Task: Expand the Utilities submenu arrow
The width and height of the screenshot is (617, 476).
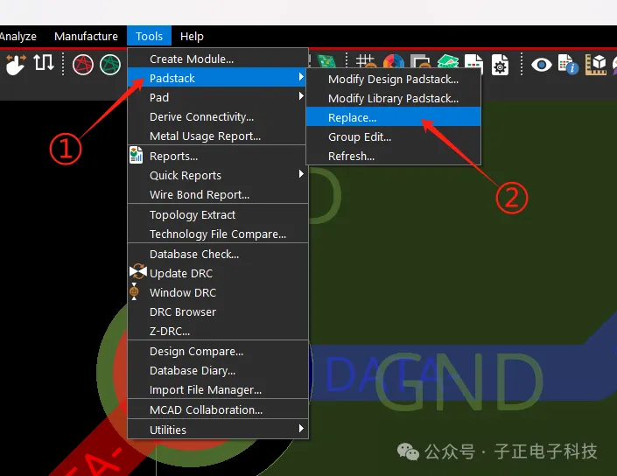Action: tap(301, 429)
